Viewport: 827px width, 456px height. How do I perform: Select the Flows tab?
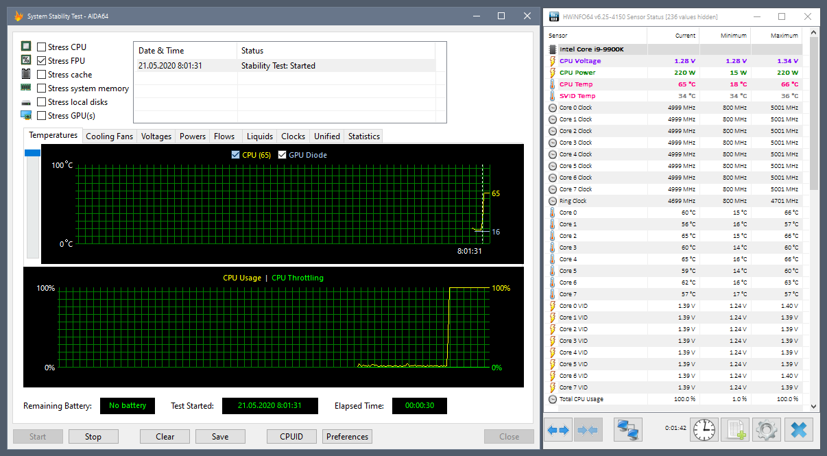tap(224, 136)
